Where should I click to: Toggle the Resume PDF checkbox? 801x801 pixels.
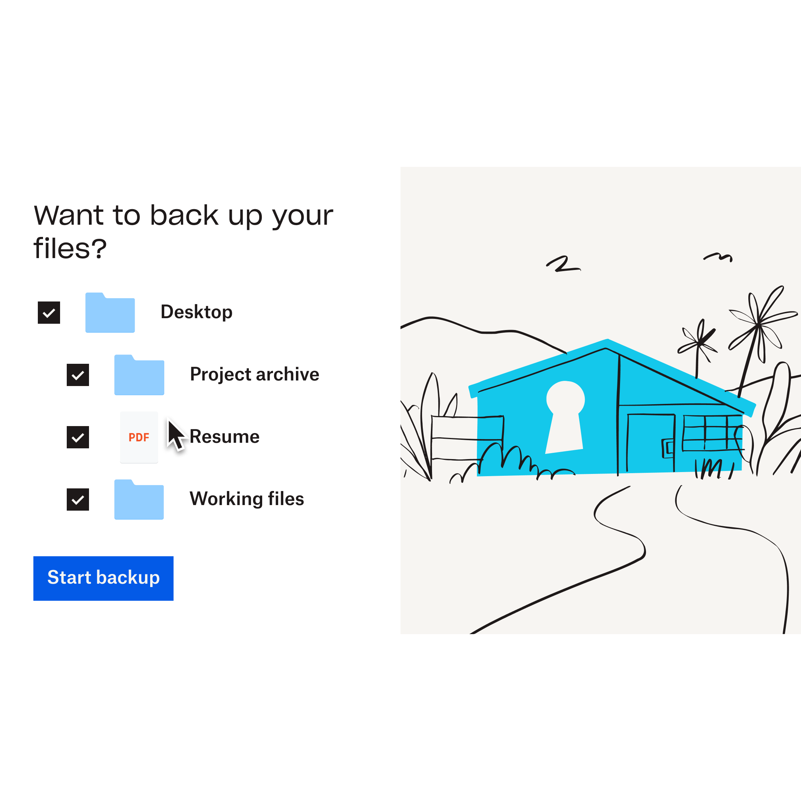click(78, 437)
